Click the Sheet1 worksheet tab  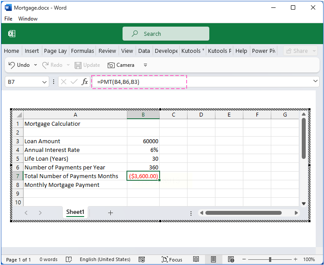(x=75, y=212)
